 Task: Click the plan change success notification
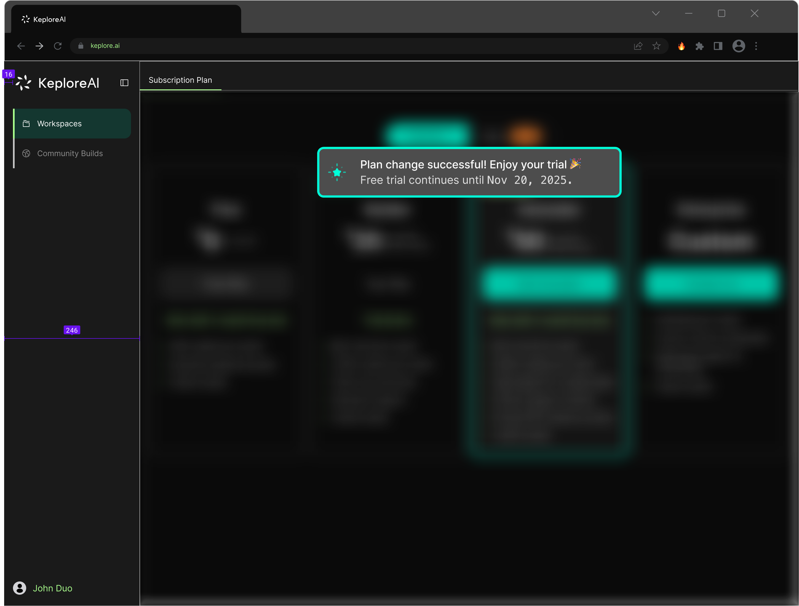(x=469, y=172)
